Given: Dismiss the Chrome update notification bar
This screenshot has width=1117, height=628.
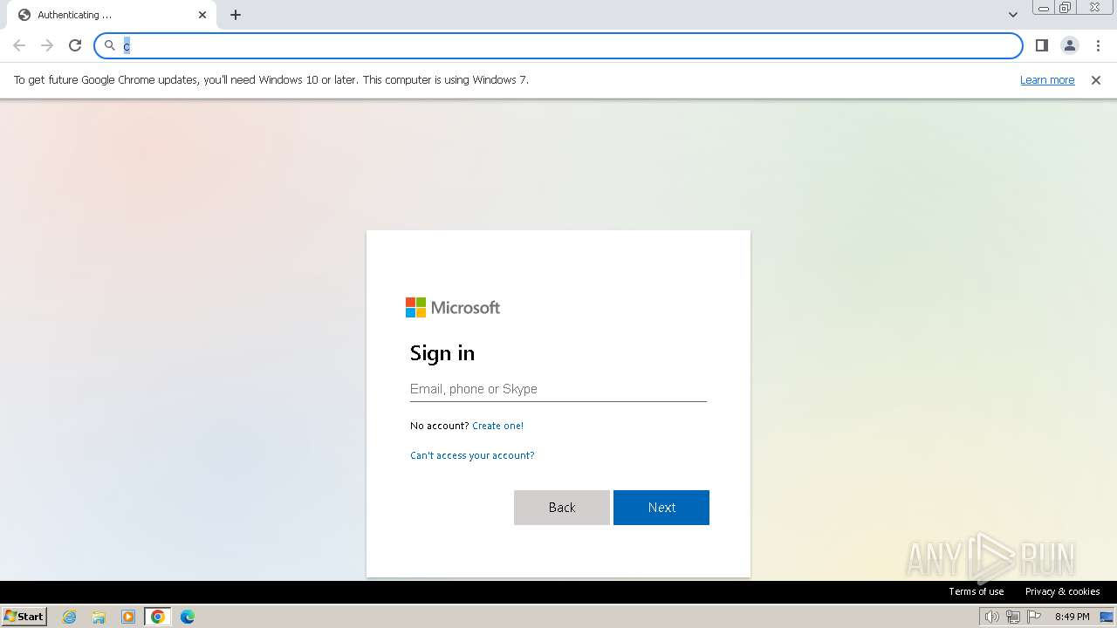Looking at the screenshot, I should pyautogui.click(x=1096, y=79).
